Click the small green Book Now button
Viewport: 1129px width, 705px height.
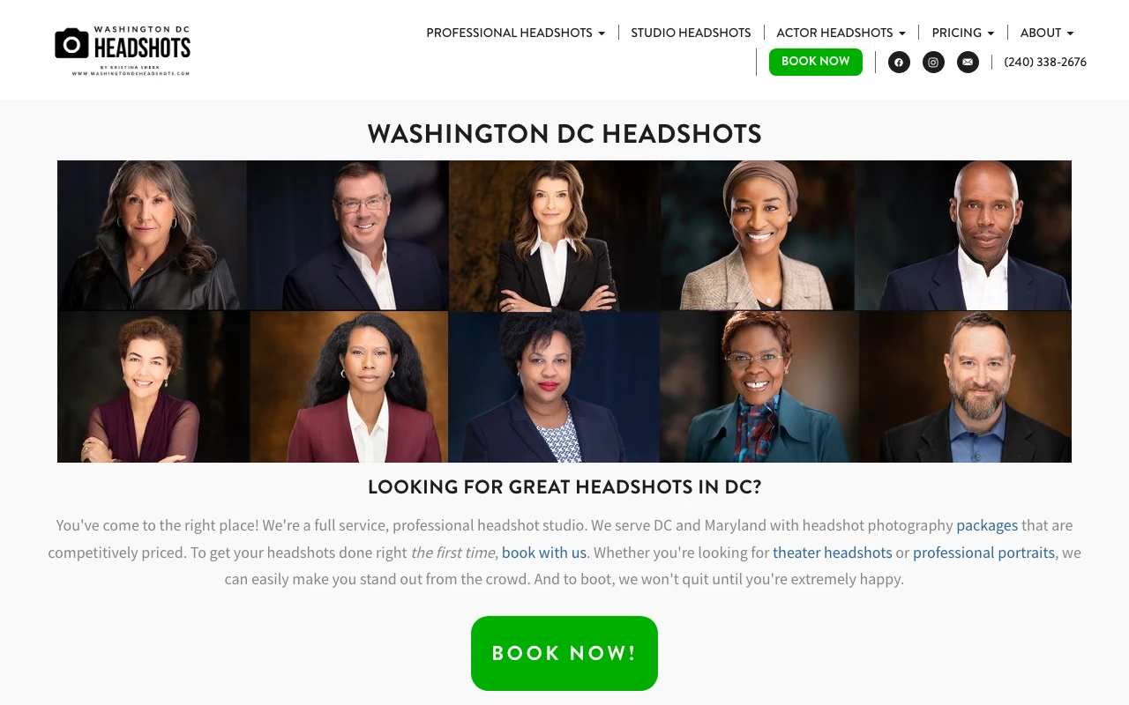pyautogui.click(x=816, y=62)
